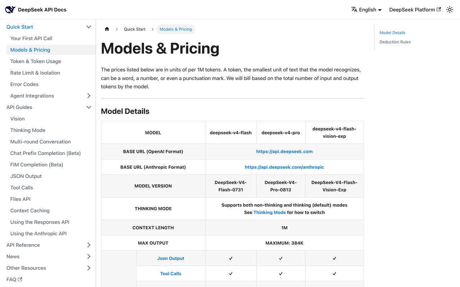Image resolution: width=460 pixels, height=287 pixels.
Task: Open Agent Integrations sidebar item
Action: click(x=32, y=96)
